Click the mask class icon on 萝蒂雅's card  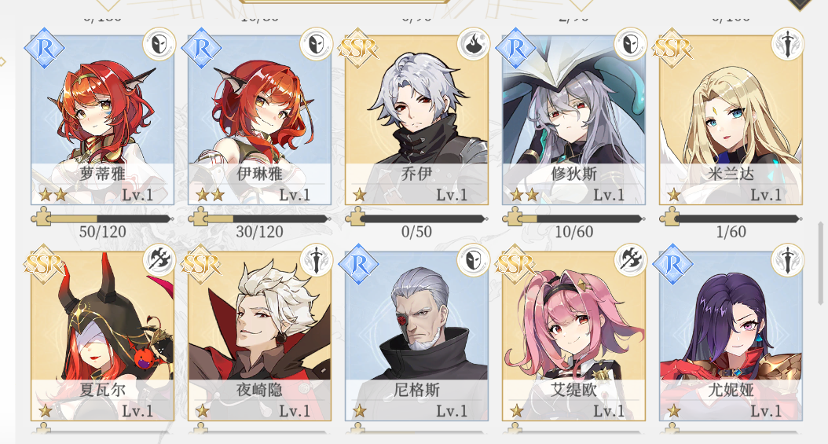pyautogui.click(x=159, y=44)
